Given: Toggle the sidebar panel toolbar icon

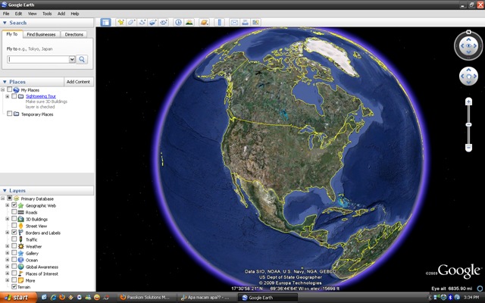Looking at the screenshot, I should pyautogui.click(x=105, y=22).
